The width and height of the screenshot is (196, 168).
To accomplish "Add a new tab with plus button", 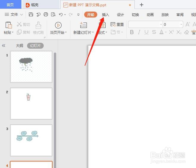I will click(x=142, y=5).
